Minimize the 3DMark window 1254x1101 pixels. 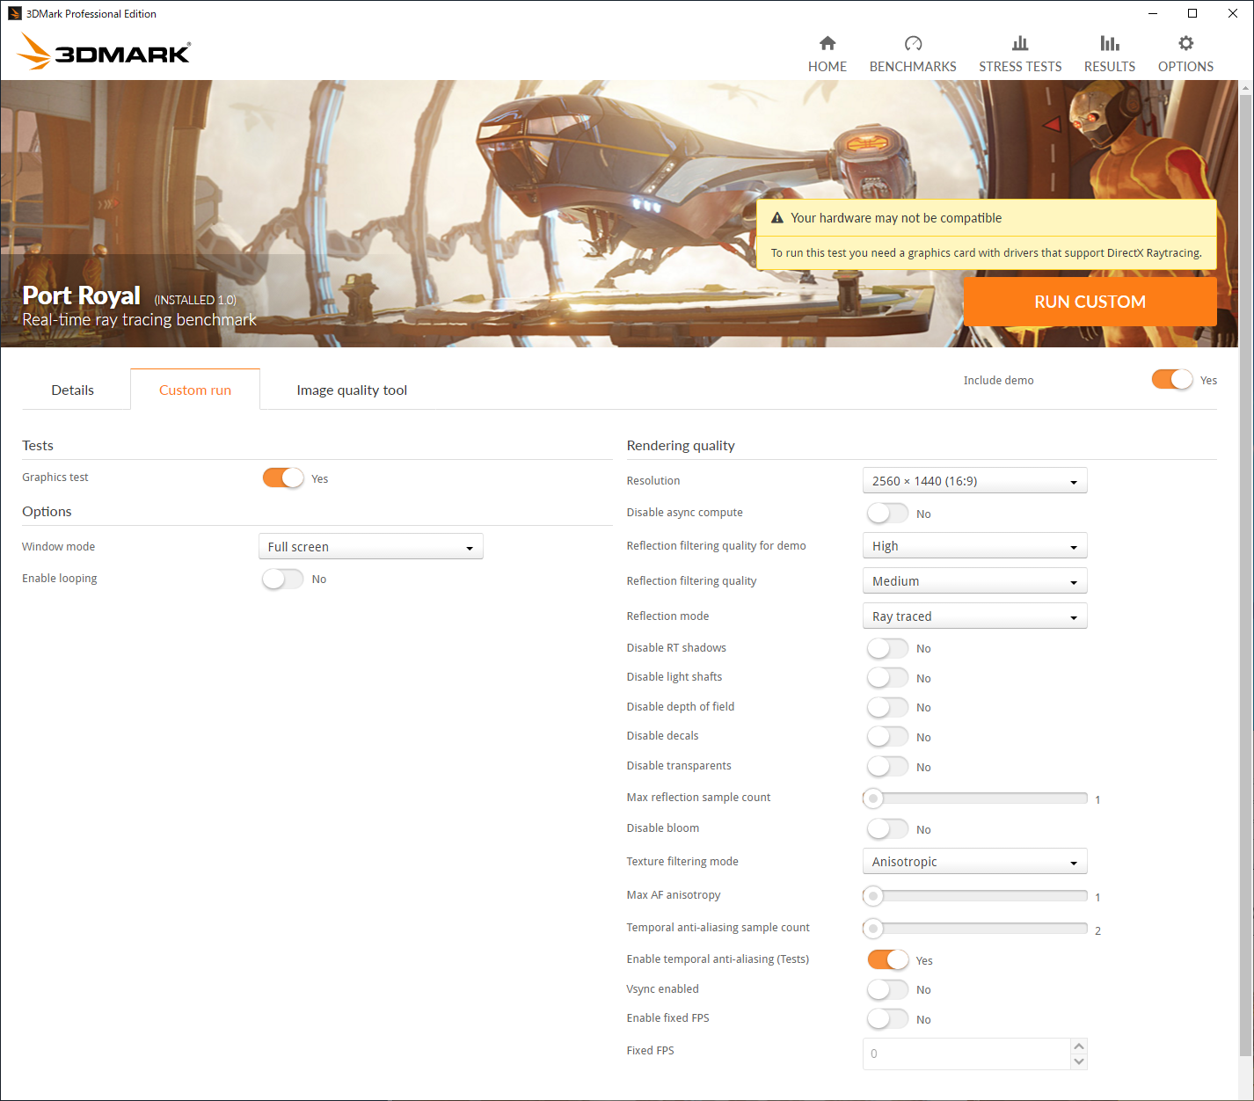[x=1152, y=13]
